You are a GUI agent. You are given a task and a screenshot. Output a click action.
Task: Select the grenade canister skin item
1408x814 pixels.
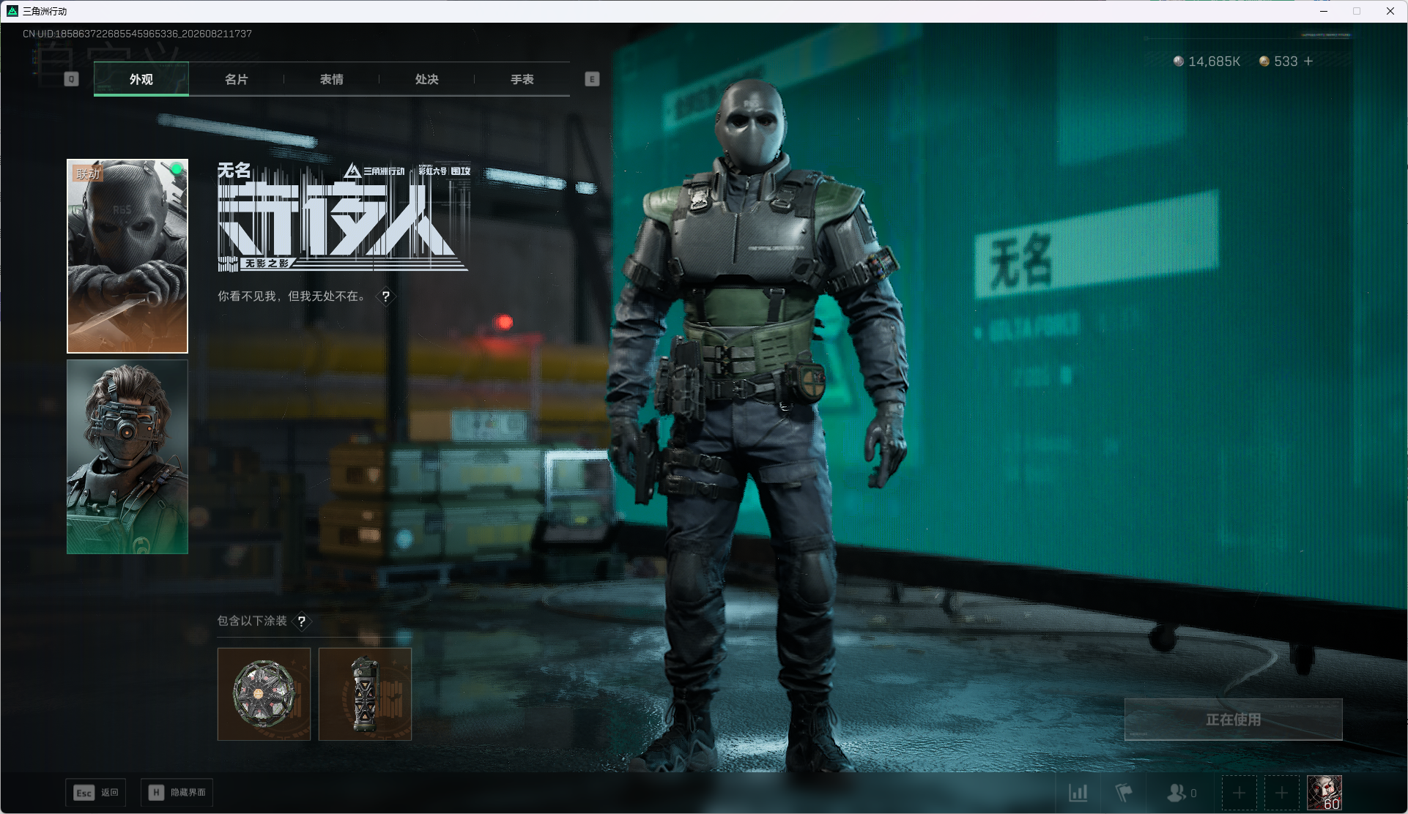point(365,694)
